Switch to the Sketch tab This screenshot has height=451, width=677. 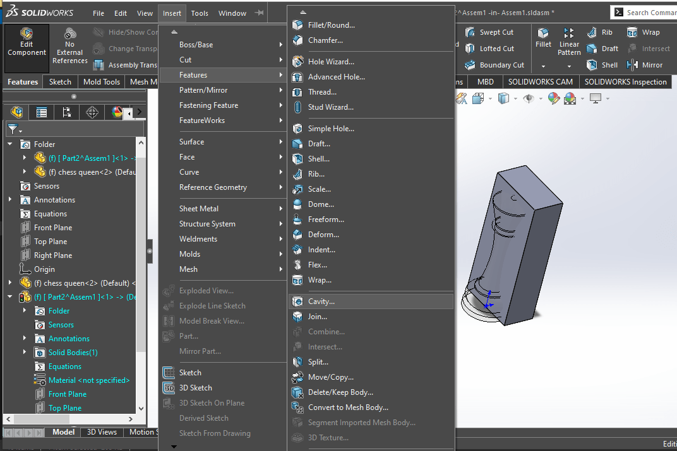[x=60, y=81]
